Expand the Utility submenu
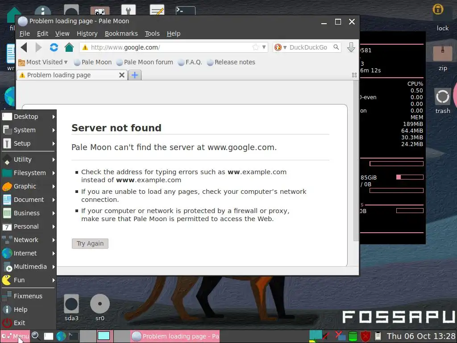Image resolution: width=457 pixels, height=343 pixels. pyautogui.click(x=28, y=159)
